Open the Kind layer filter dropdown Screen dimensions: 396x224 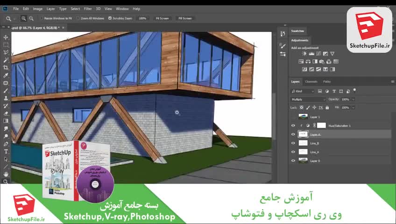pyautogui.click(x=303, y=91)
